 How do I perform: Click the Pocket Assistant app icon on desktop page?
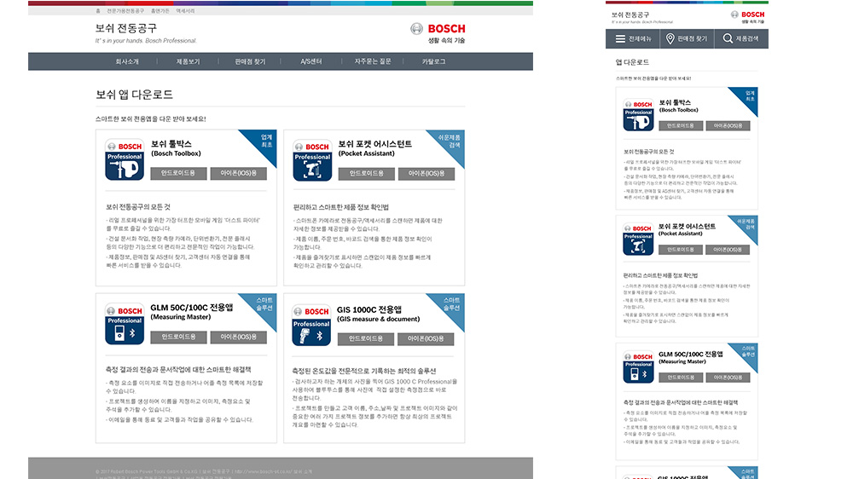point(312,160)
